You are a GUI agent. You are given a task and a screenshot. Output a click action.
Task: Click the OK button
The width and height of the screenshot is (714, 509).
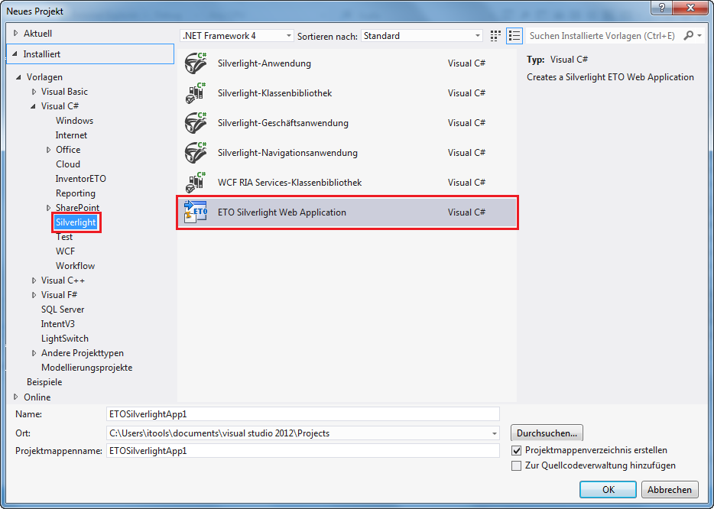coord(608,490)
